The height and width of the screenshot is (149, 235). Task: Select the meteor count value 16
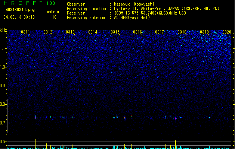pyautogui.click(x=54, y=17)
